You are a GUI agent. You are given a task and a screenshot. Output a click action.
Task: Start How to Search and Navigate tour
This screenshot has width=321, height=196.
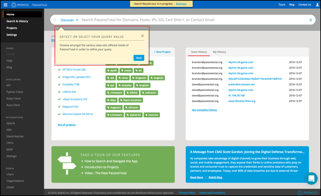(x=111, y=161)
